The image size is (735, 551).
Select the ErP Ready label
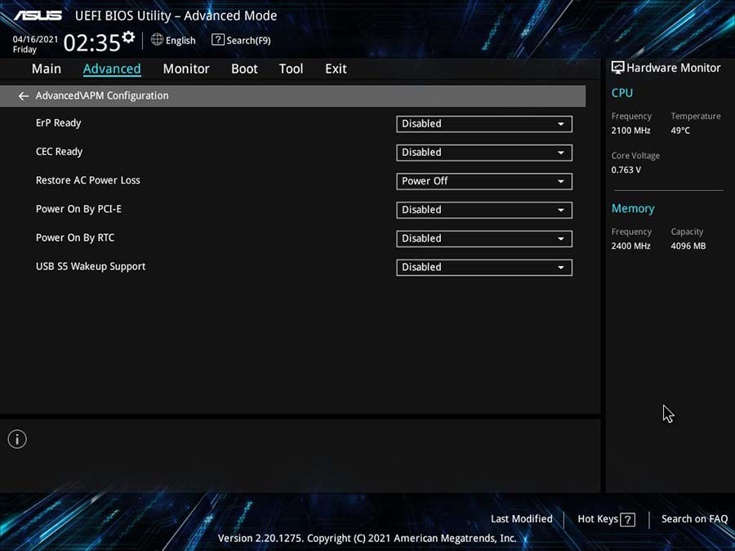coord(59,123)
